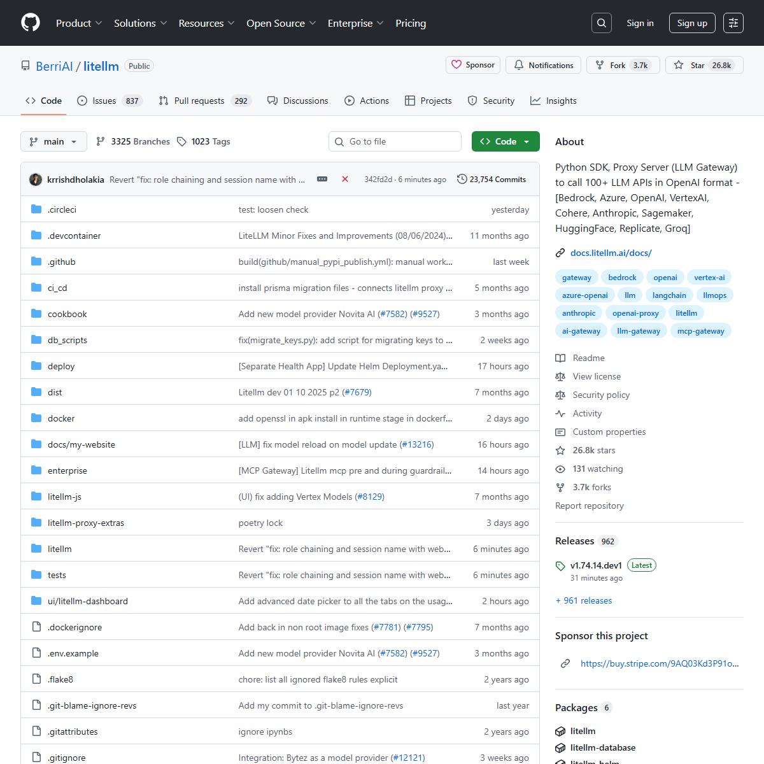Go to the Pricing page
Viewport: 764px width, 764px height.
(411, 23)
